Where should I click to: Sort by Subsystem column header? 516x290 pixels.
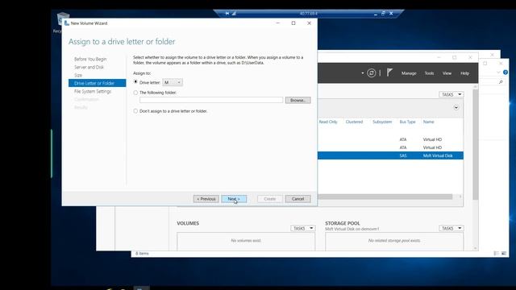(x=382, y=122)
